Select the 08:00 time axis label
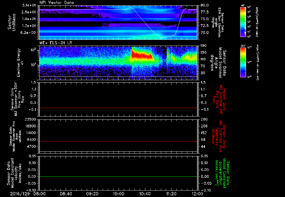 pyautogui.click(x=40, y=193)
